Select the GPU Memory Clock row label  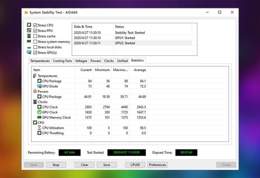click(56, 118)
